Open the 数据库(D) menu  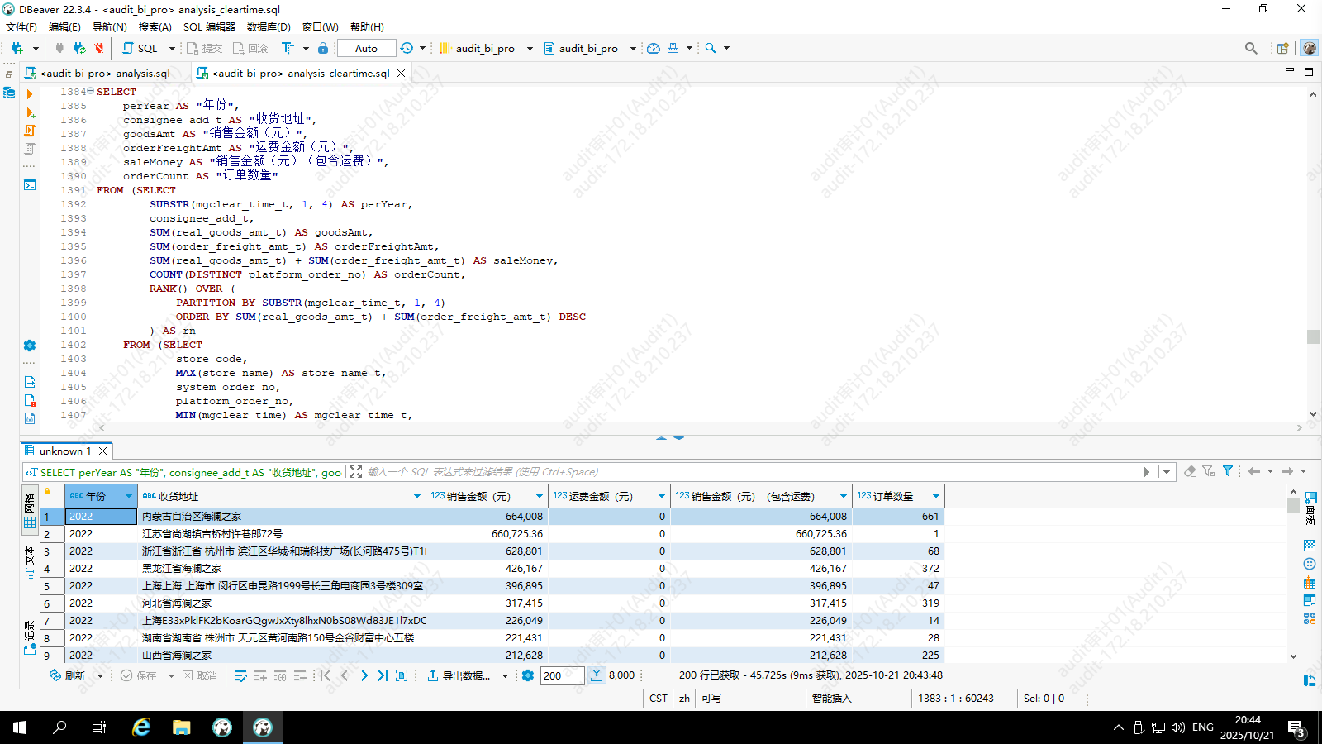[x=269, y=26]
